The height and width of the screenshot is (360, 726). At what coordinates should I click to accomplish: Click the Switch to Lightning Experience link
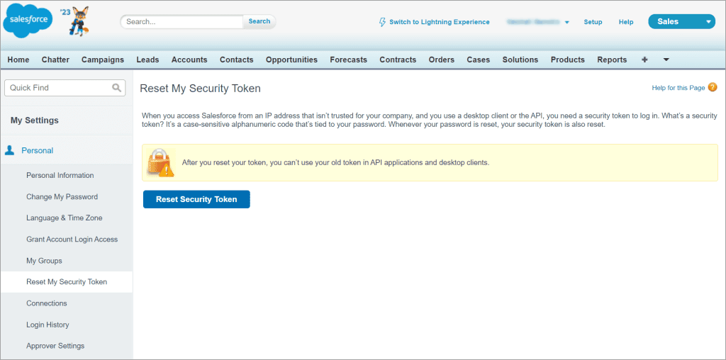pos(439,22)
